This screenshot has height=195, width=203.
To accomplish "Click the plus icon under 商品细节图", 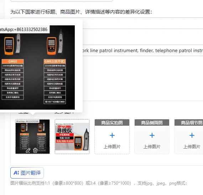I will pyautogui.click(x=192, y=135).
